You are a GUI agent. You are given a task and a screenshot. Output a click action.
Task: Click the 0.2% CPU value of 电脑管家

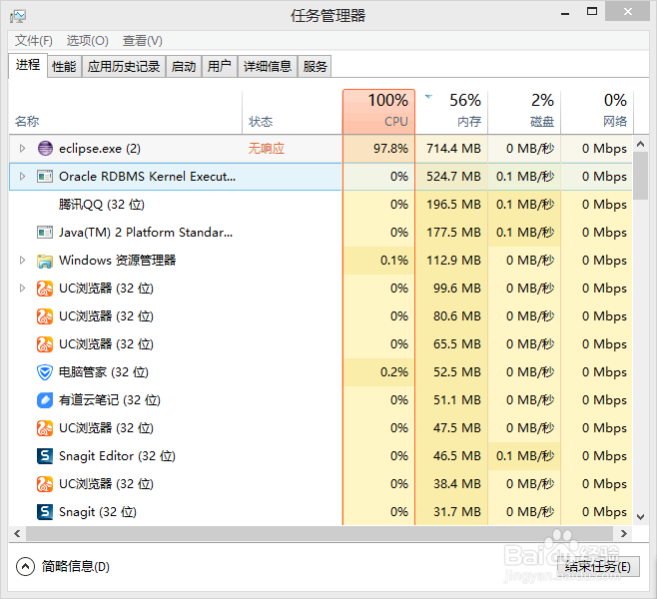point(393,372)
